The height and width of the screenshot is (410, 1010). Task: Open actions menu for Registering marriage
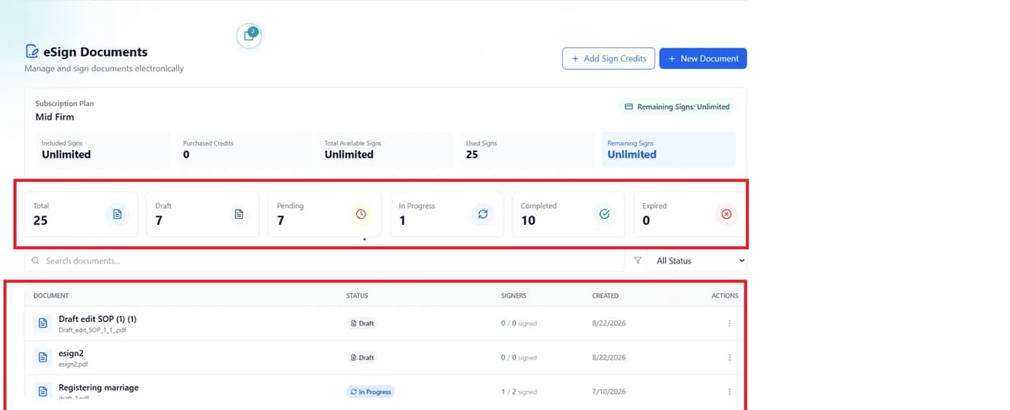[x=729, y=392]
